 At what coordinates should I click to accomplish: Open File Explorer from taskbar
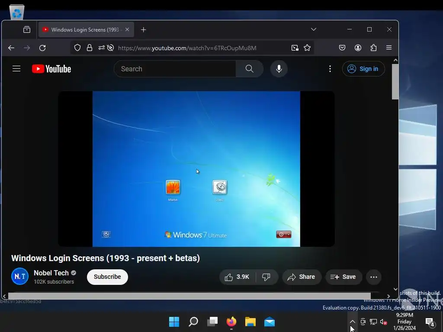click(x=250, y=322)
